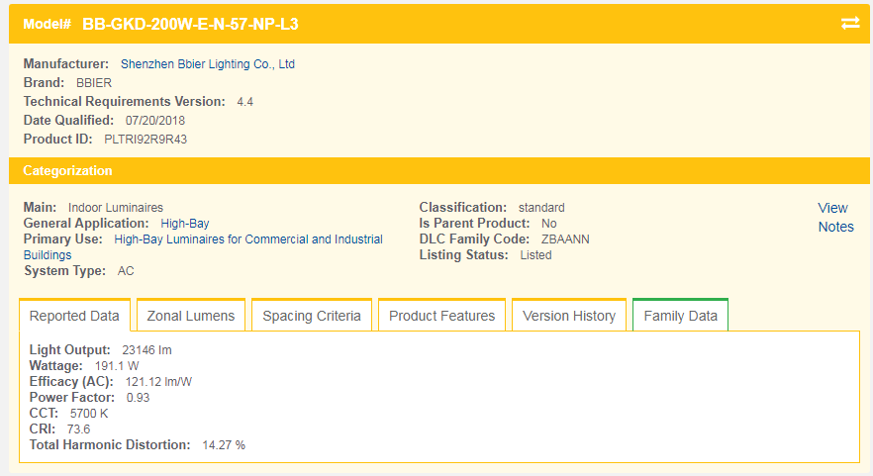873x476 pixels.
Task: Click the Wattage value 191.1 W
Action: pyautogui.click(x=117, y=366)
